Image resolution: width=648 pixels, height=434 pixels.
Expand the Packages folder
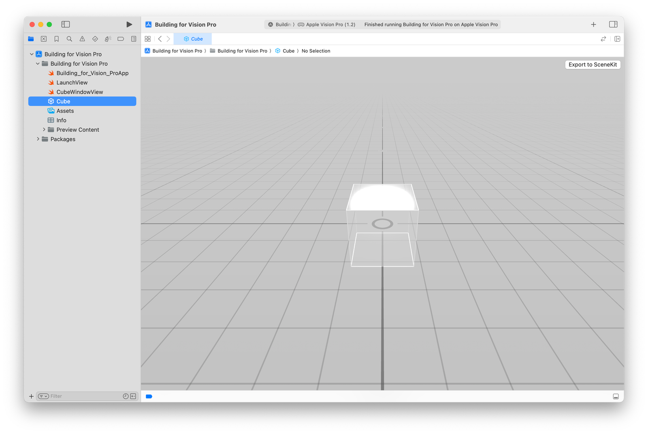38,139
